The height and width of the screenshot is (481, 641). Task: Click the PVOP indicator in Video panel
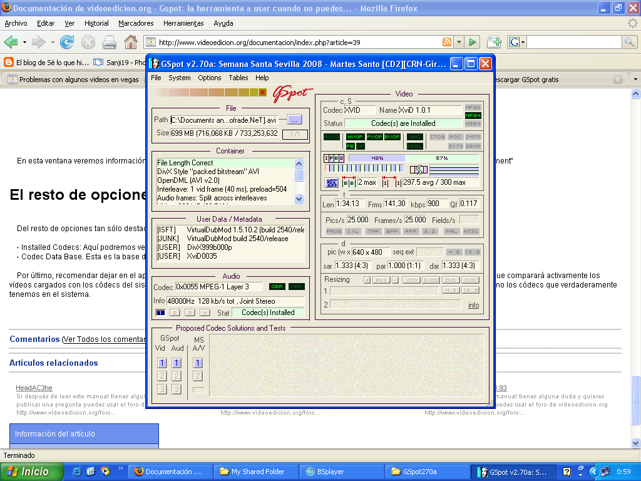tap(374, 137)
